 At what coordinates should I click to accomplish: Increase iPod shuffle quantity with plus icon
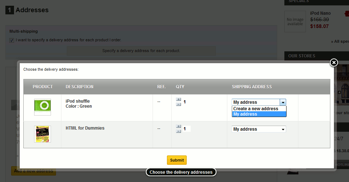click(178, 100)
